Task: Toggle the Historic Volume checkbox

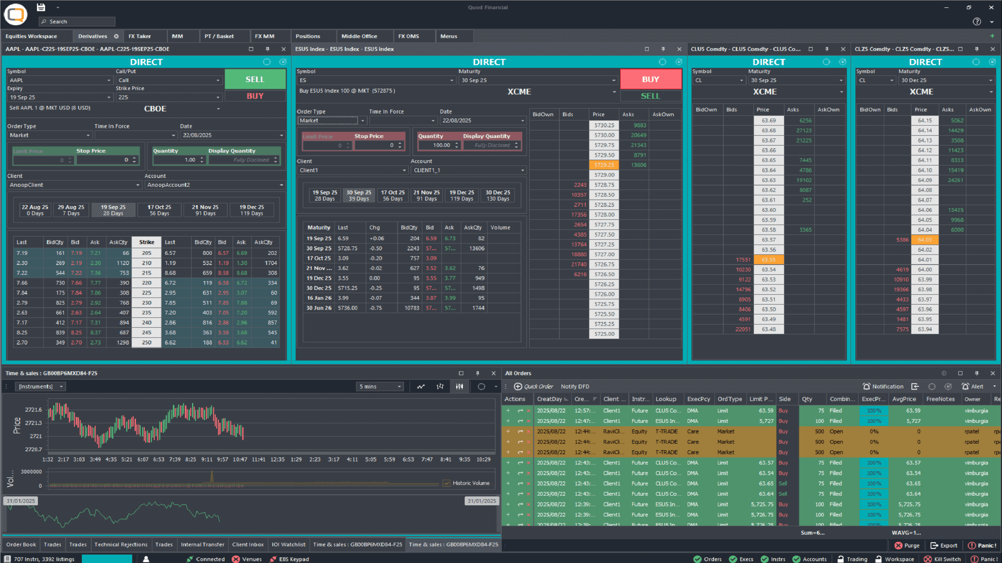Action: pos(446,483)
